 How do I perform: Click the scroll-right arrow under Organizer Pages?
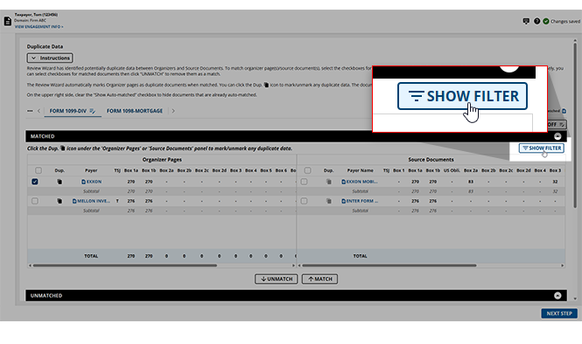coord(293,265)
